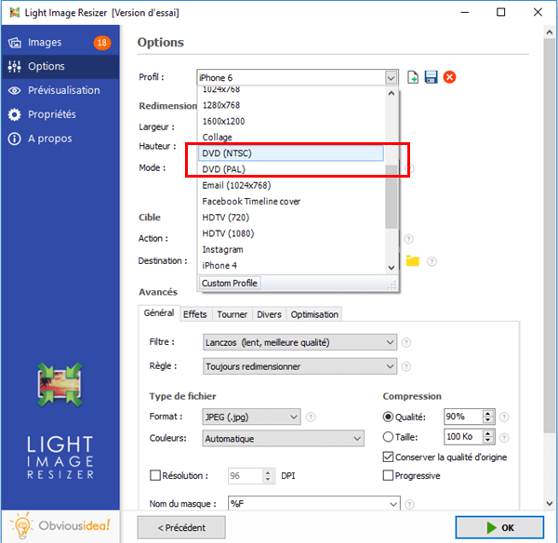Open the Règle Toujours redimensionner dropdown
The width and height of the screenshot is (558, 543).
[299, 366]
